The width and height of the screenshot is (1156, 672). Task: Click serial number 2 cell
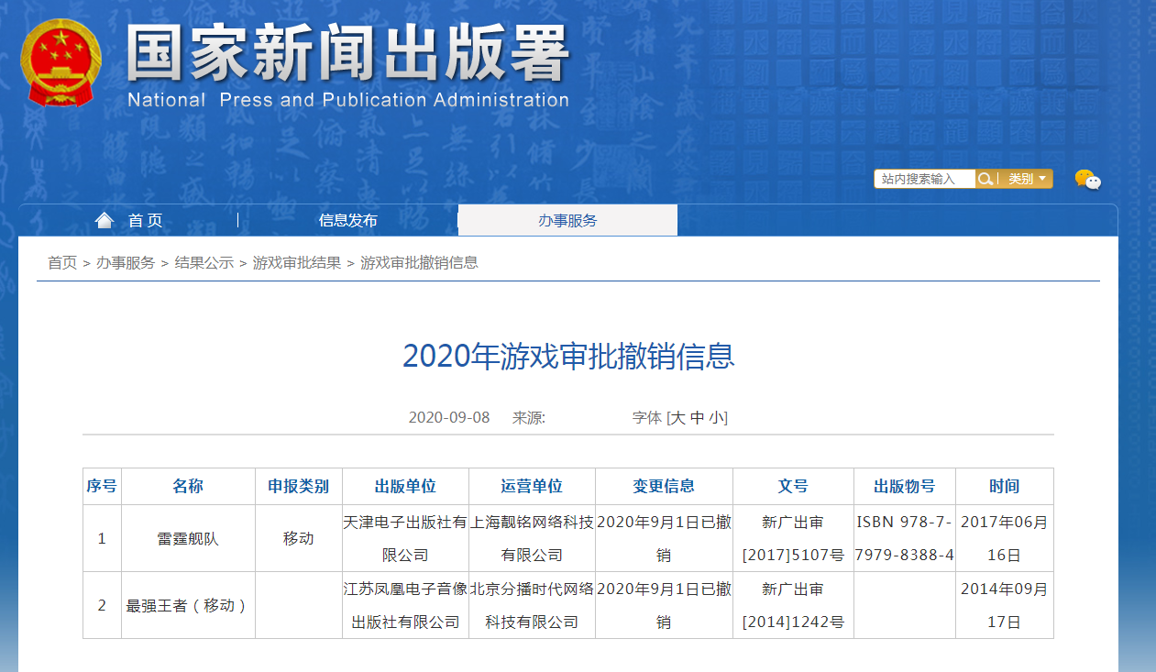[x=102, y=605]
